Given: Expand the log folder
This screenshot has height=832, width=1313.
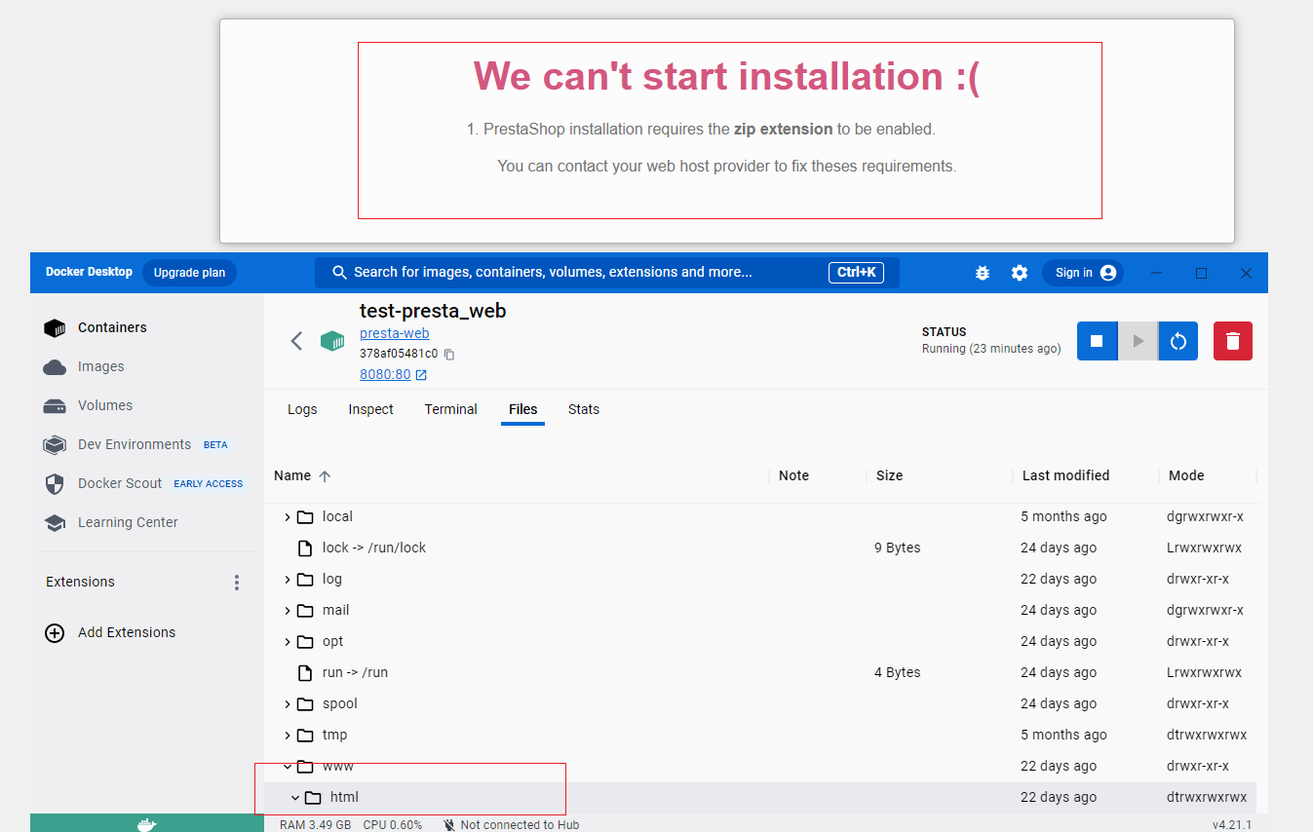Looking at the screenshot, I should pos(288,580).
